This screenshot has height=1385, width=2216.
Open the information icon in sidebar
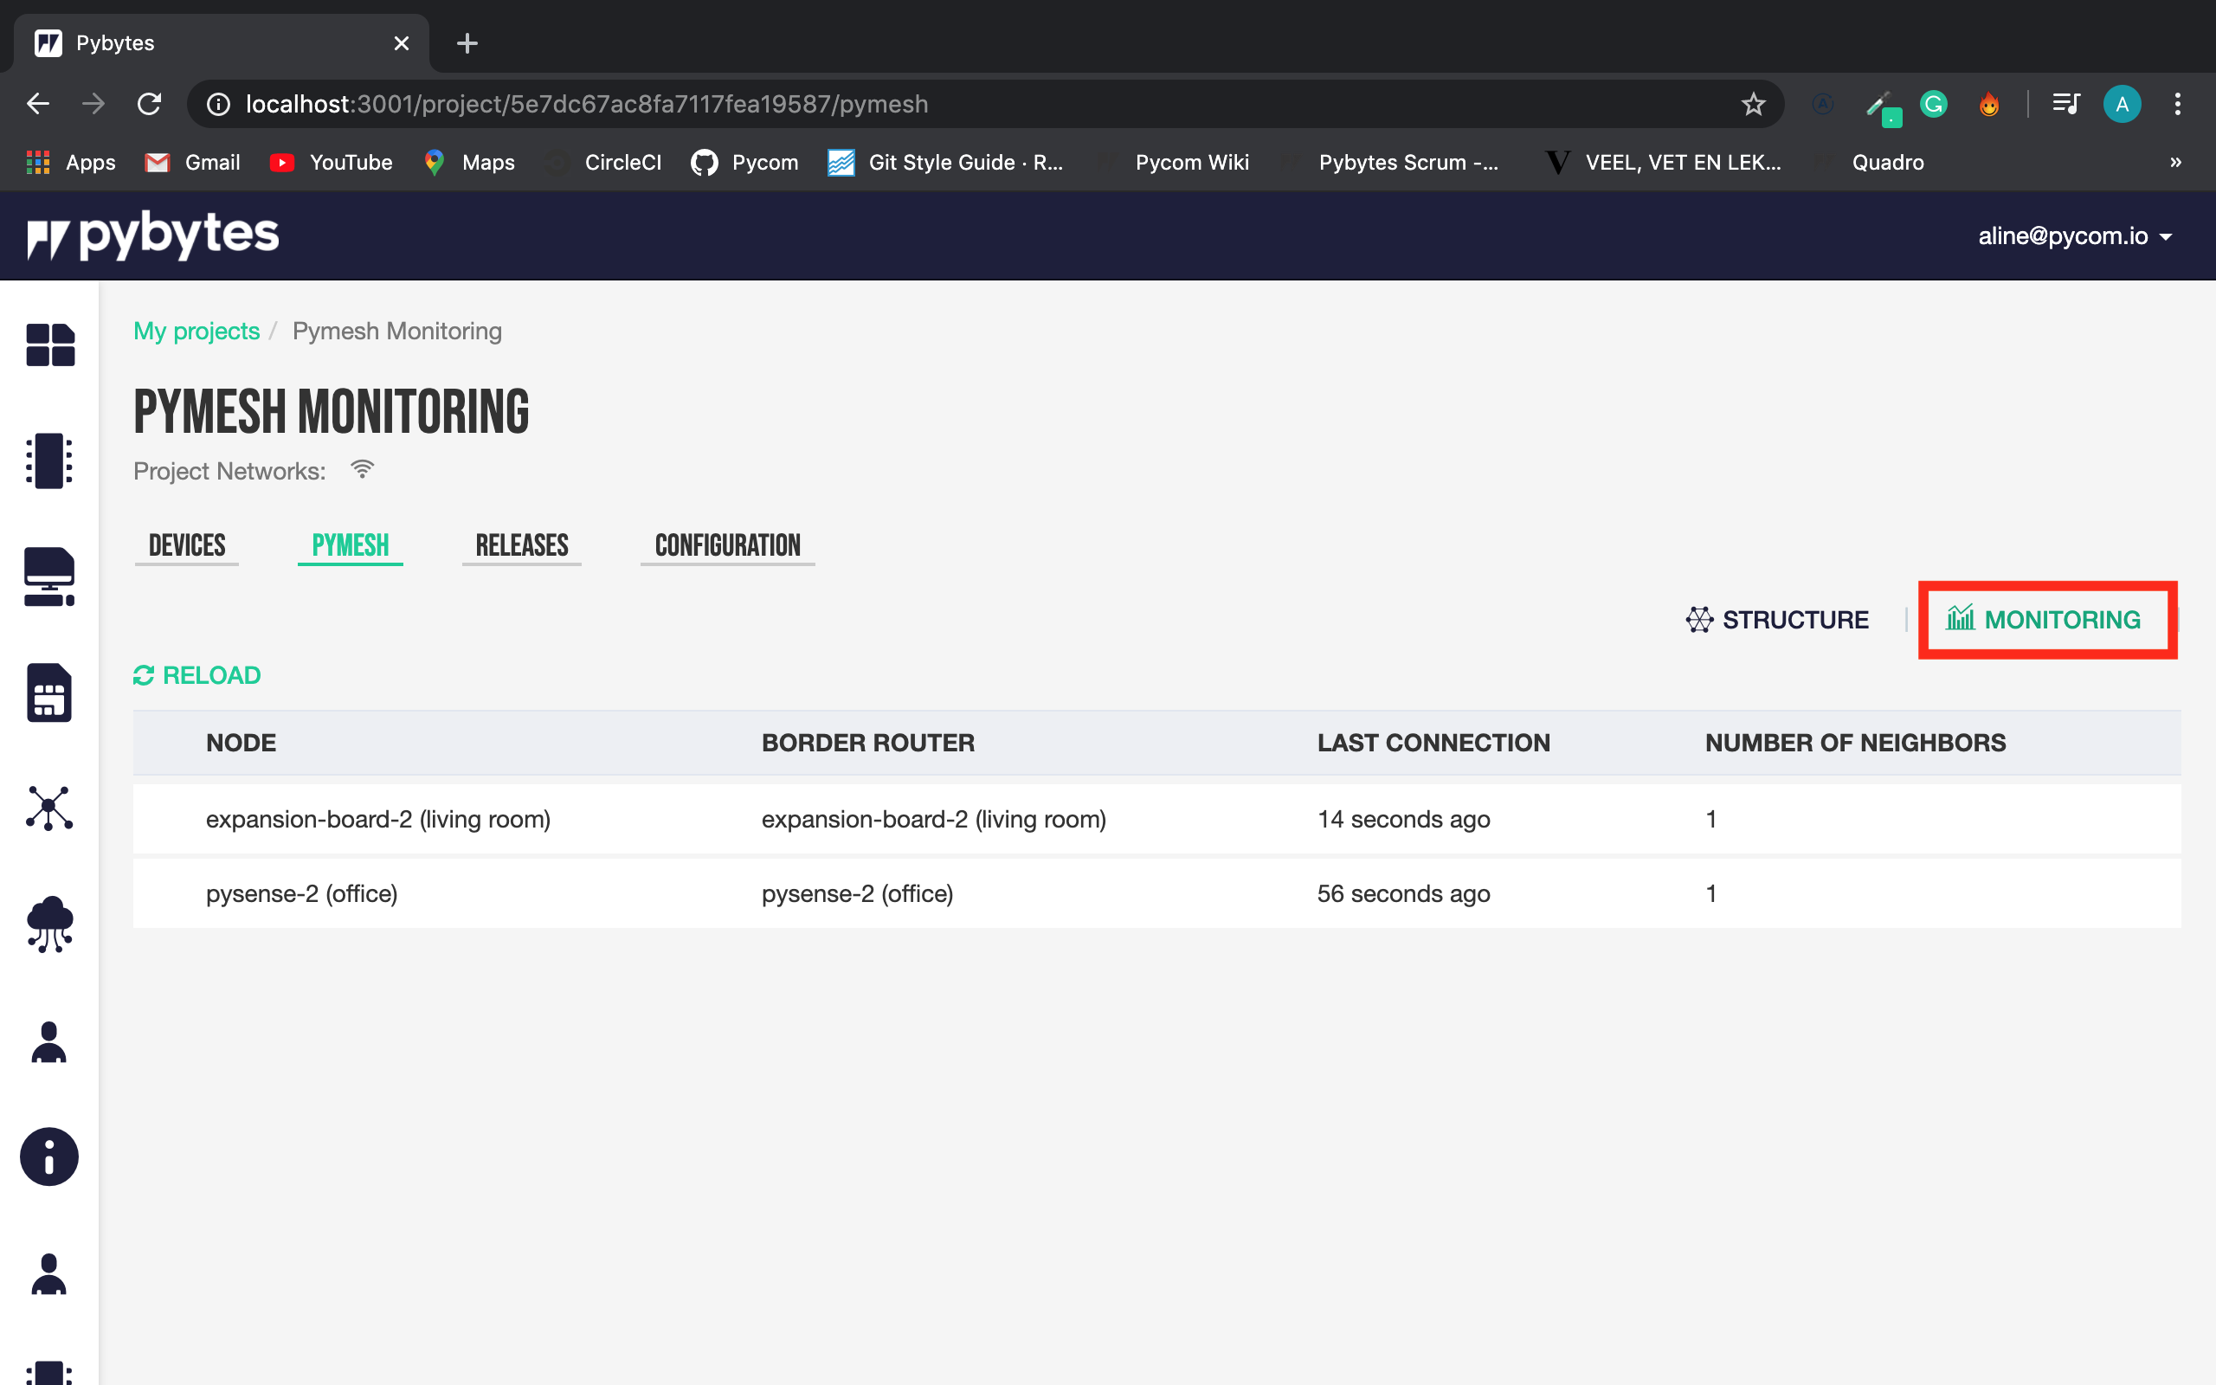[48, 1156]
